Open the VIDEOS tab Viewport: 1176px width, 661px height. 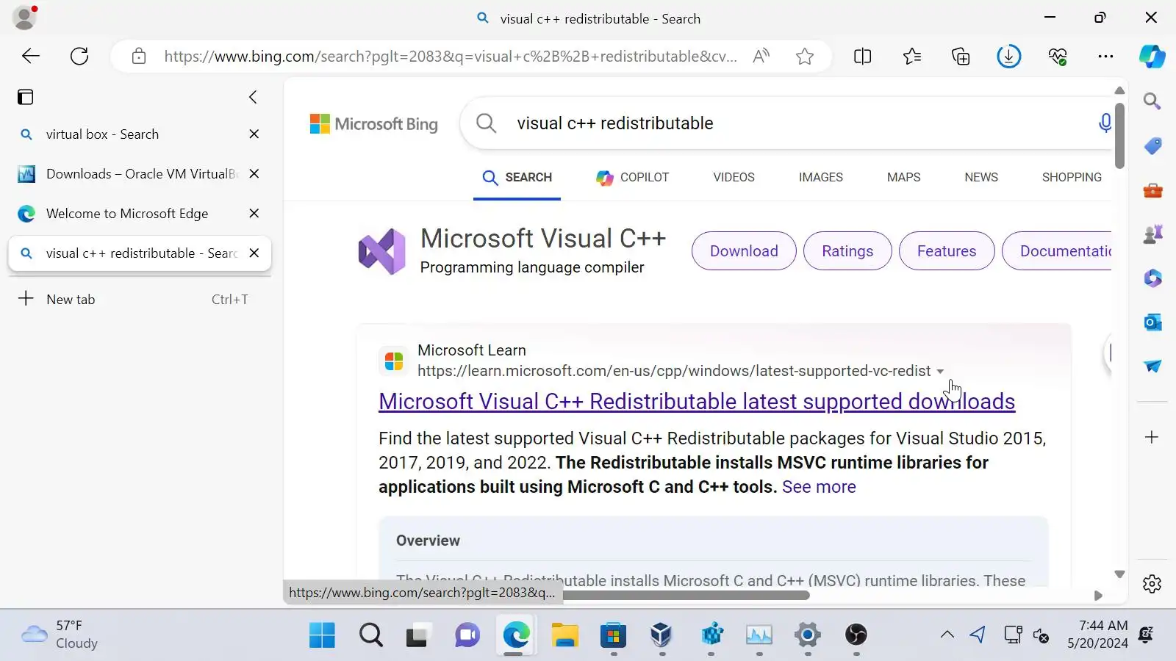pos(734,177)
